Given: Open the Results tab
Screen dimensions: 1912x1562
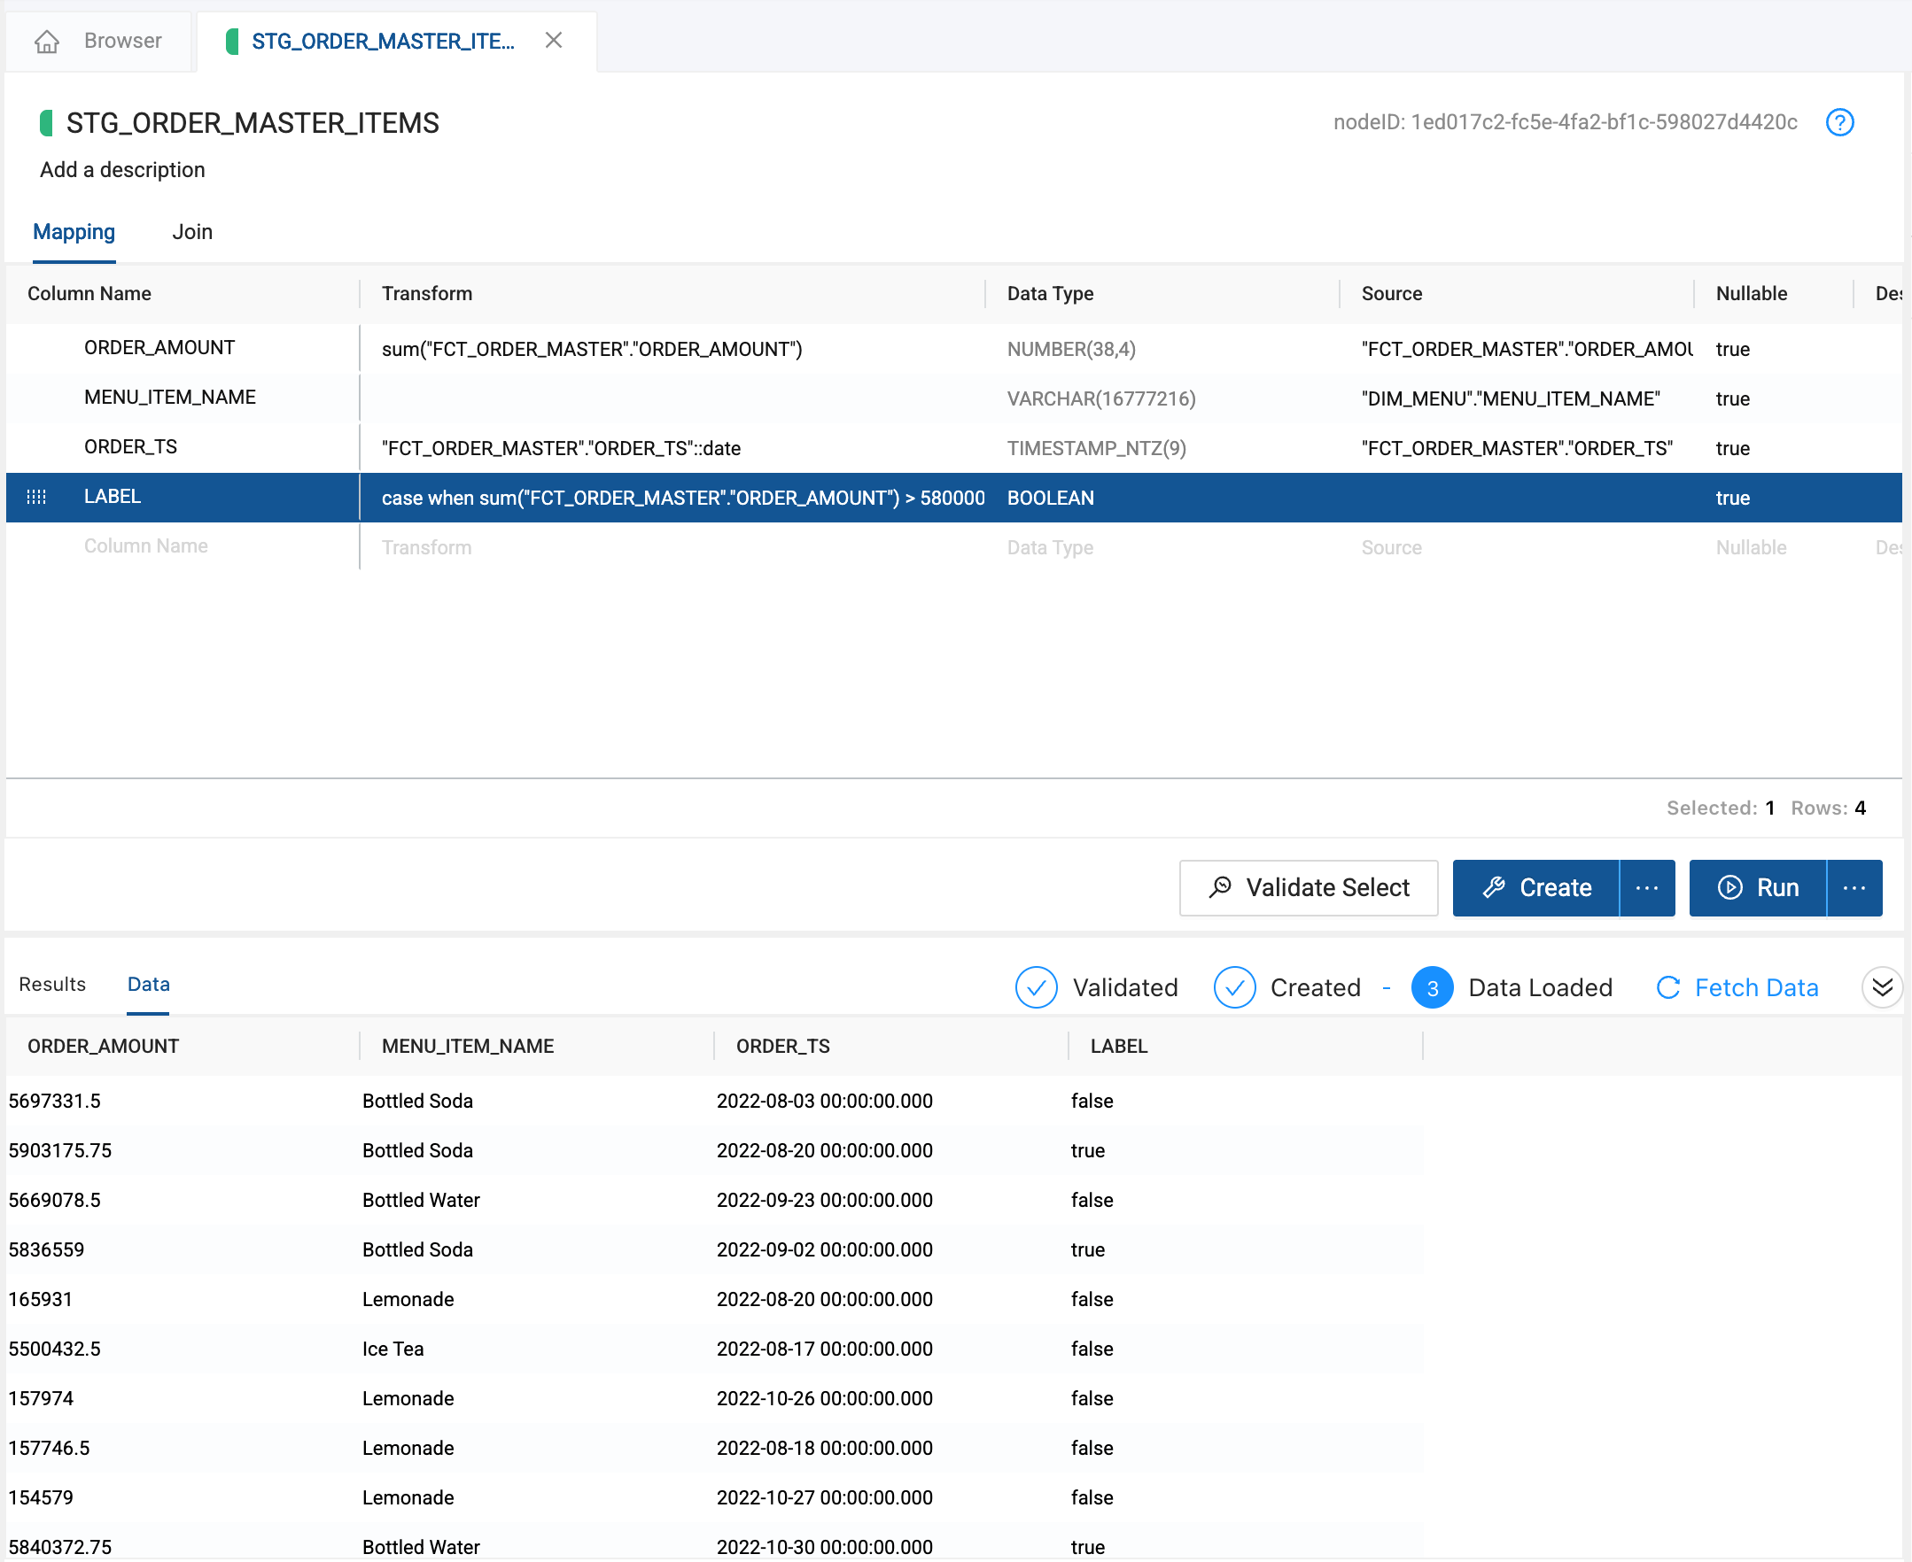Looking at the screenshot, I should click(x=52, y=985).
